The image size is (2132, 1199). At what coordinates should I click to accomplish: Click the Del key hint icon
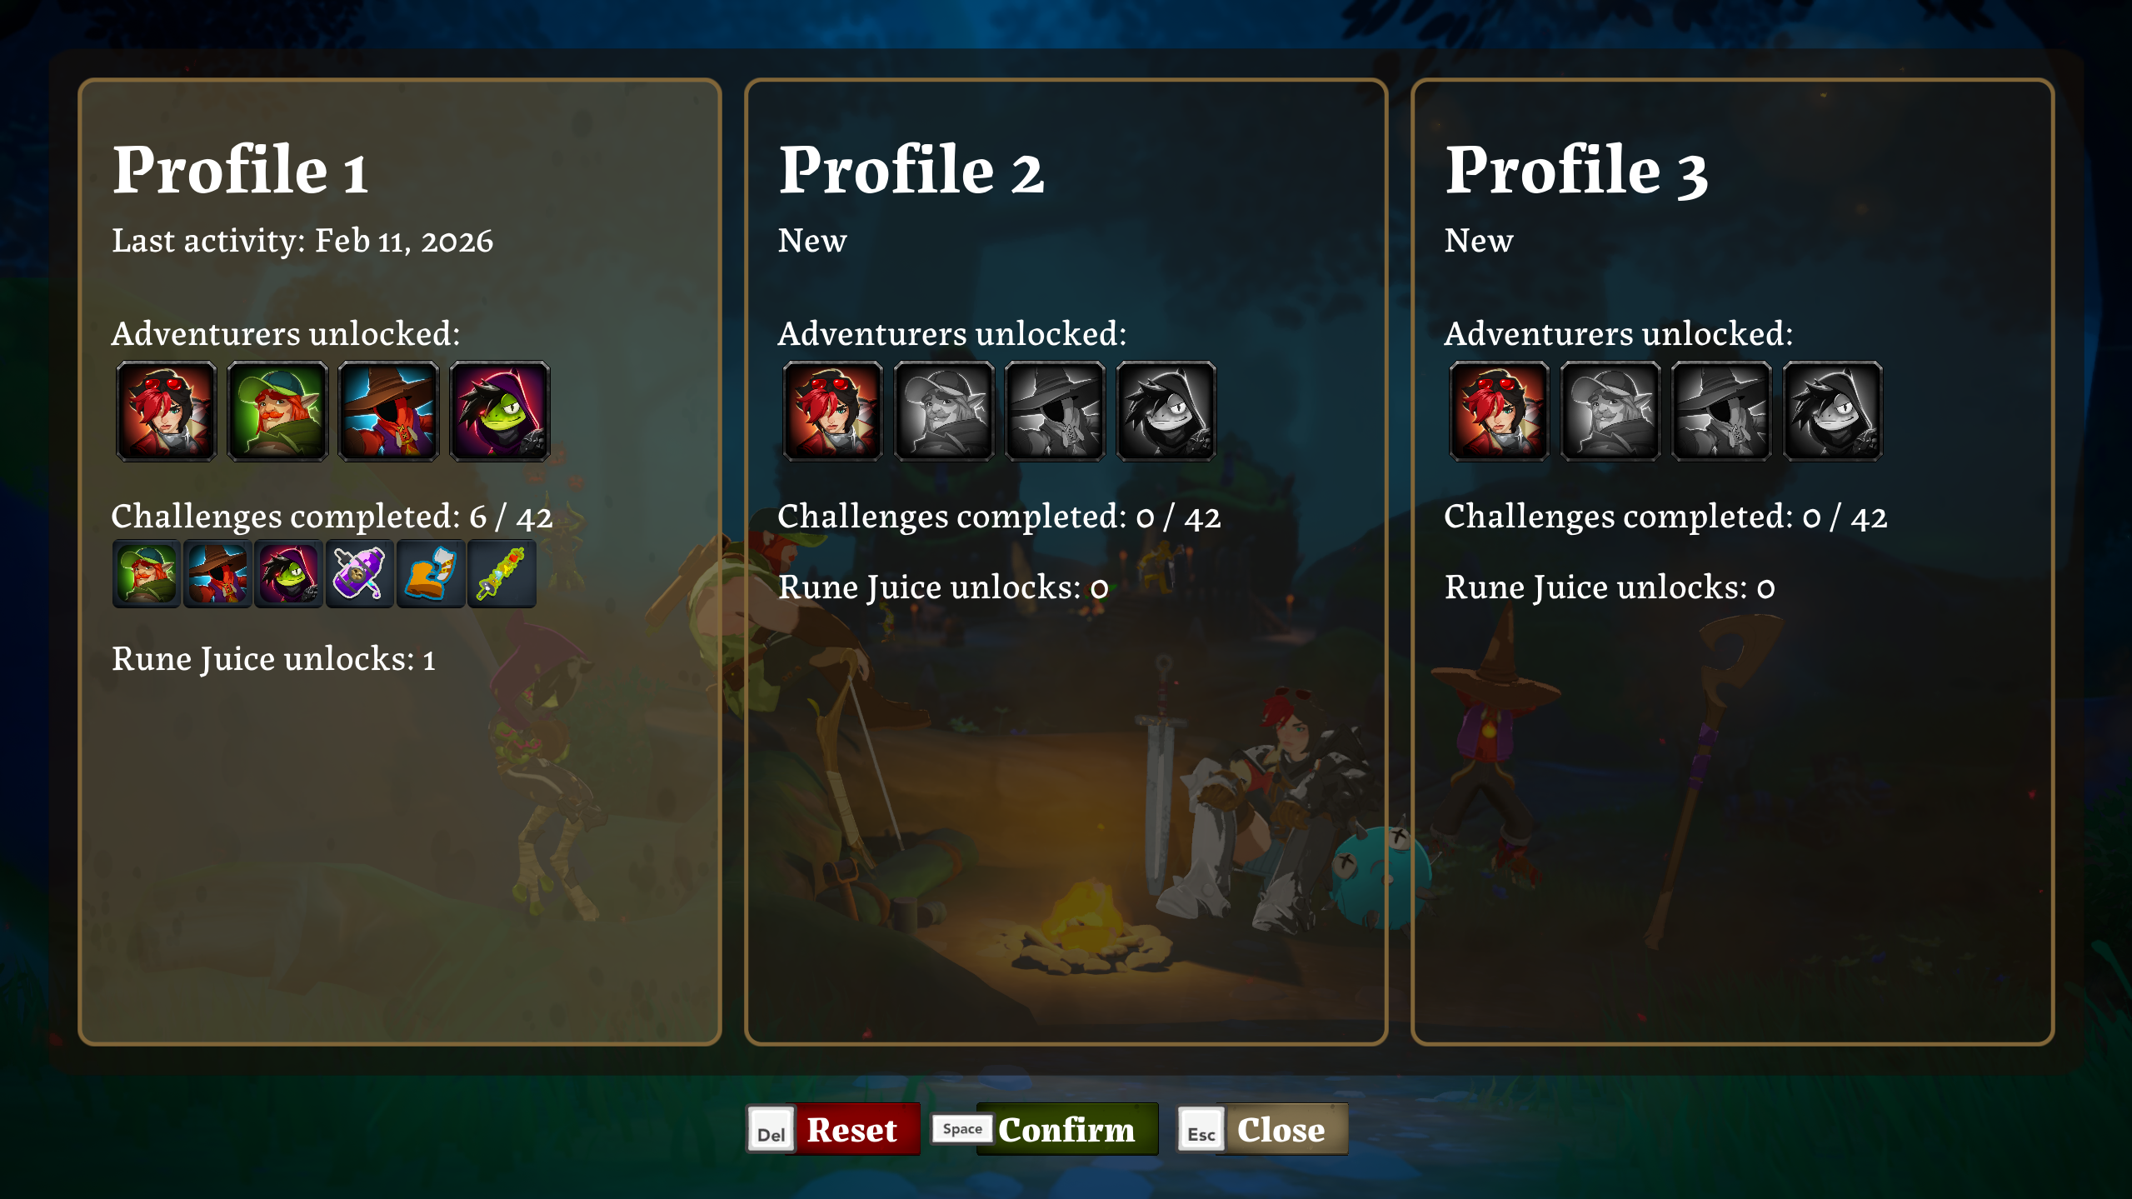[771, 1131]
